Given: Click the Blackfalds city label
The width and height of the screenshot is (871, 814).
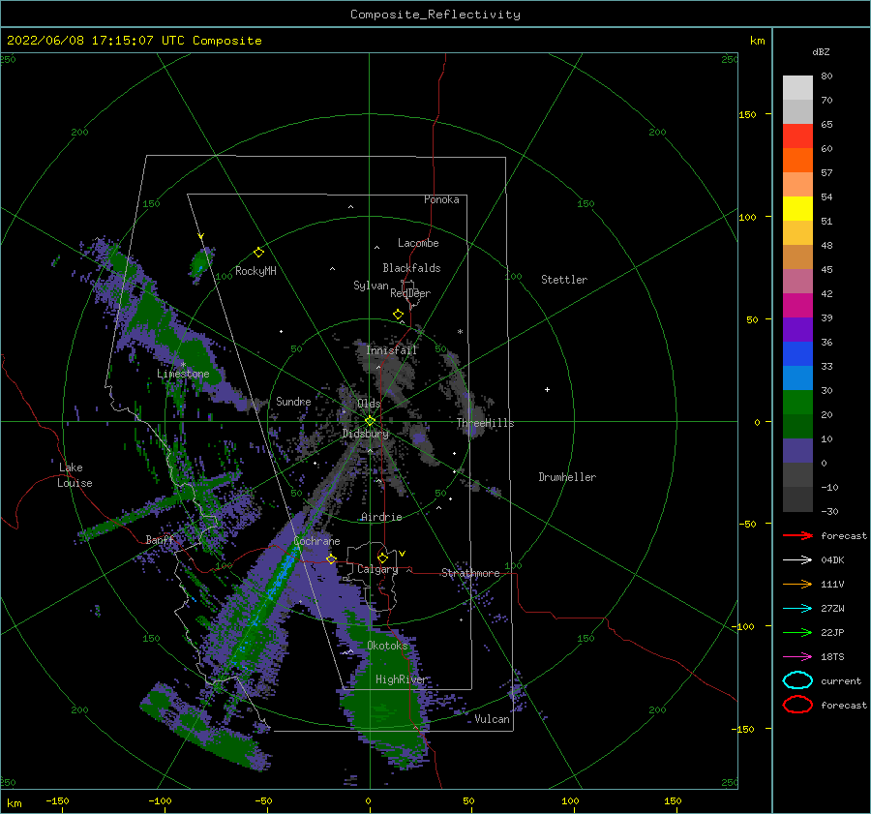Looking at the screenshot, I should [x=411, y=268].
